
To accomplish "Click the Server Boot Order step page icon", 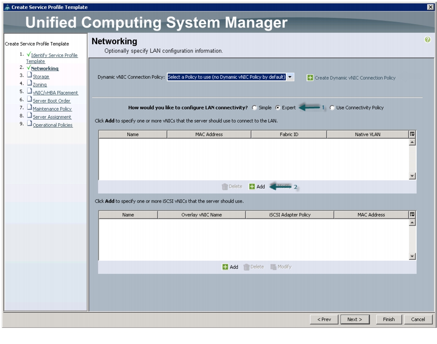I will (29, 99).
